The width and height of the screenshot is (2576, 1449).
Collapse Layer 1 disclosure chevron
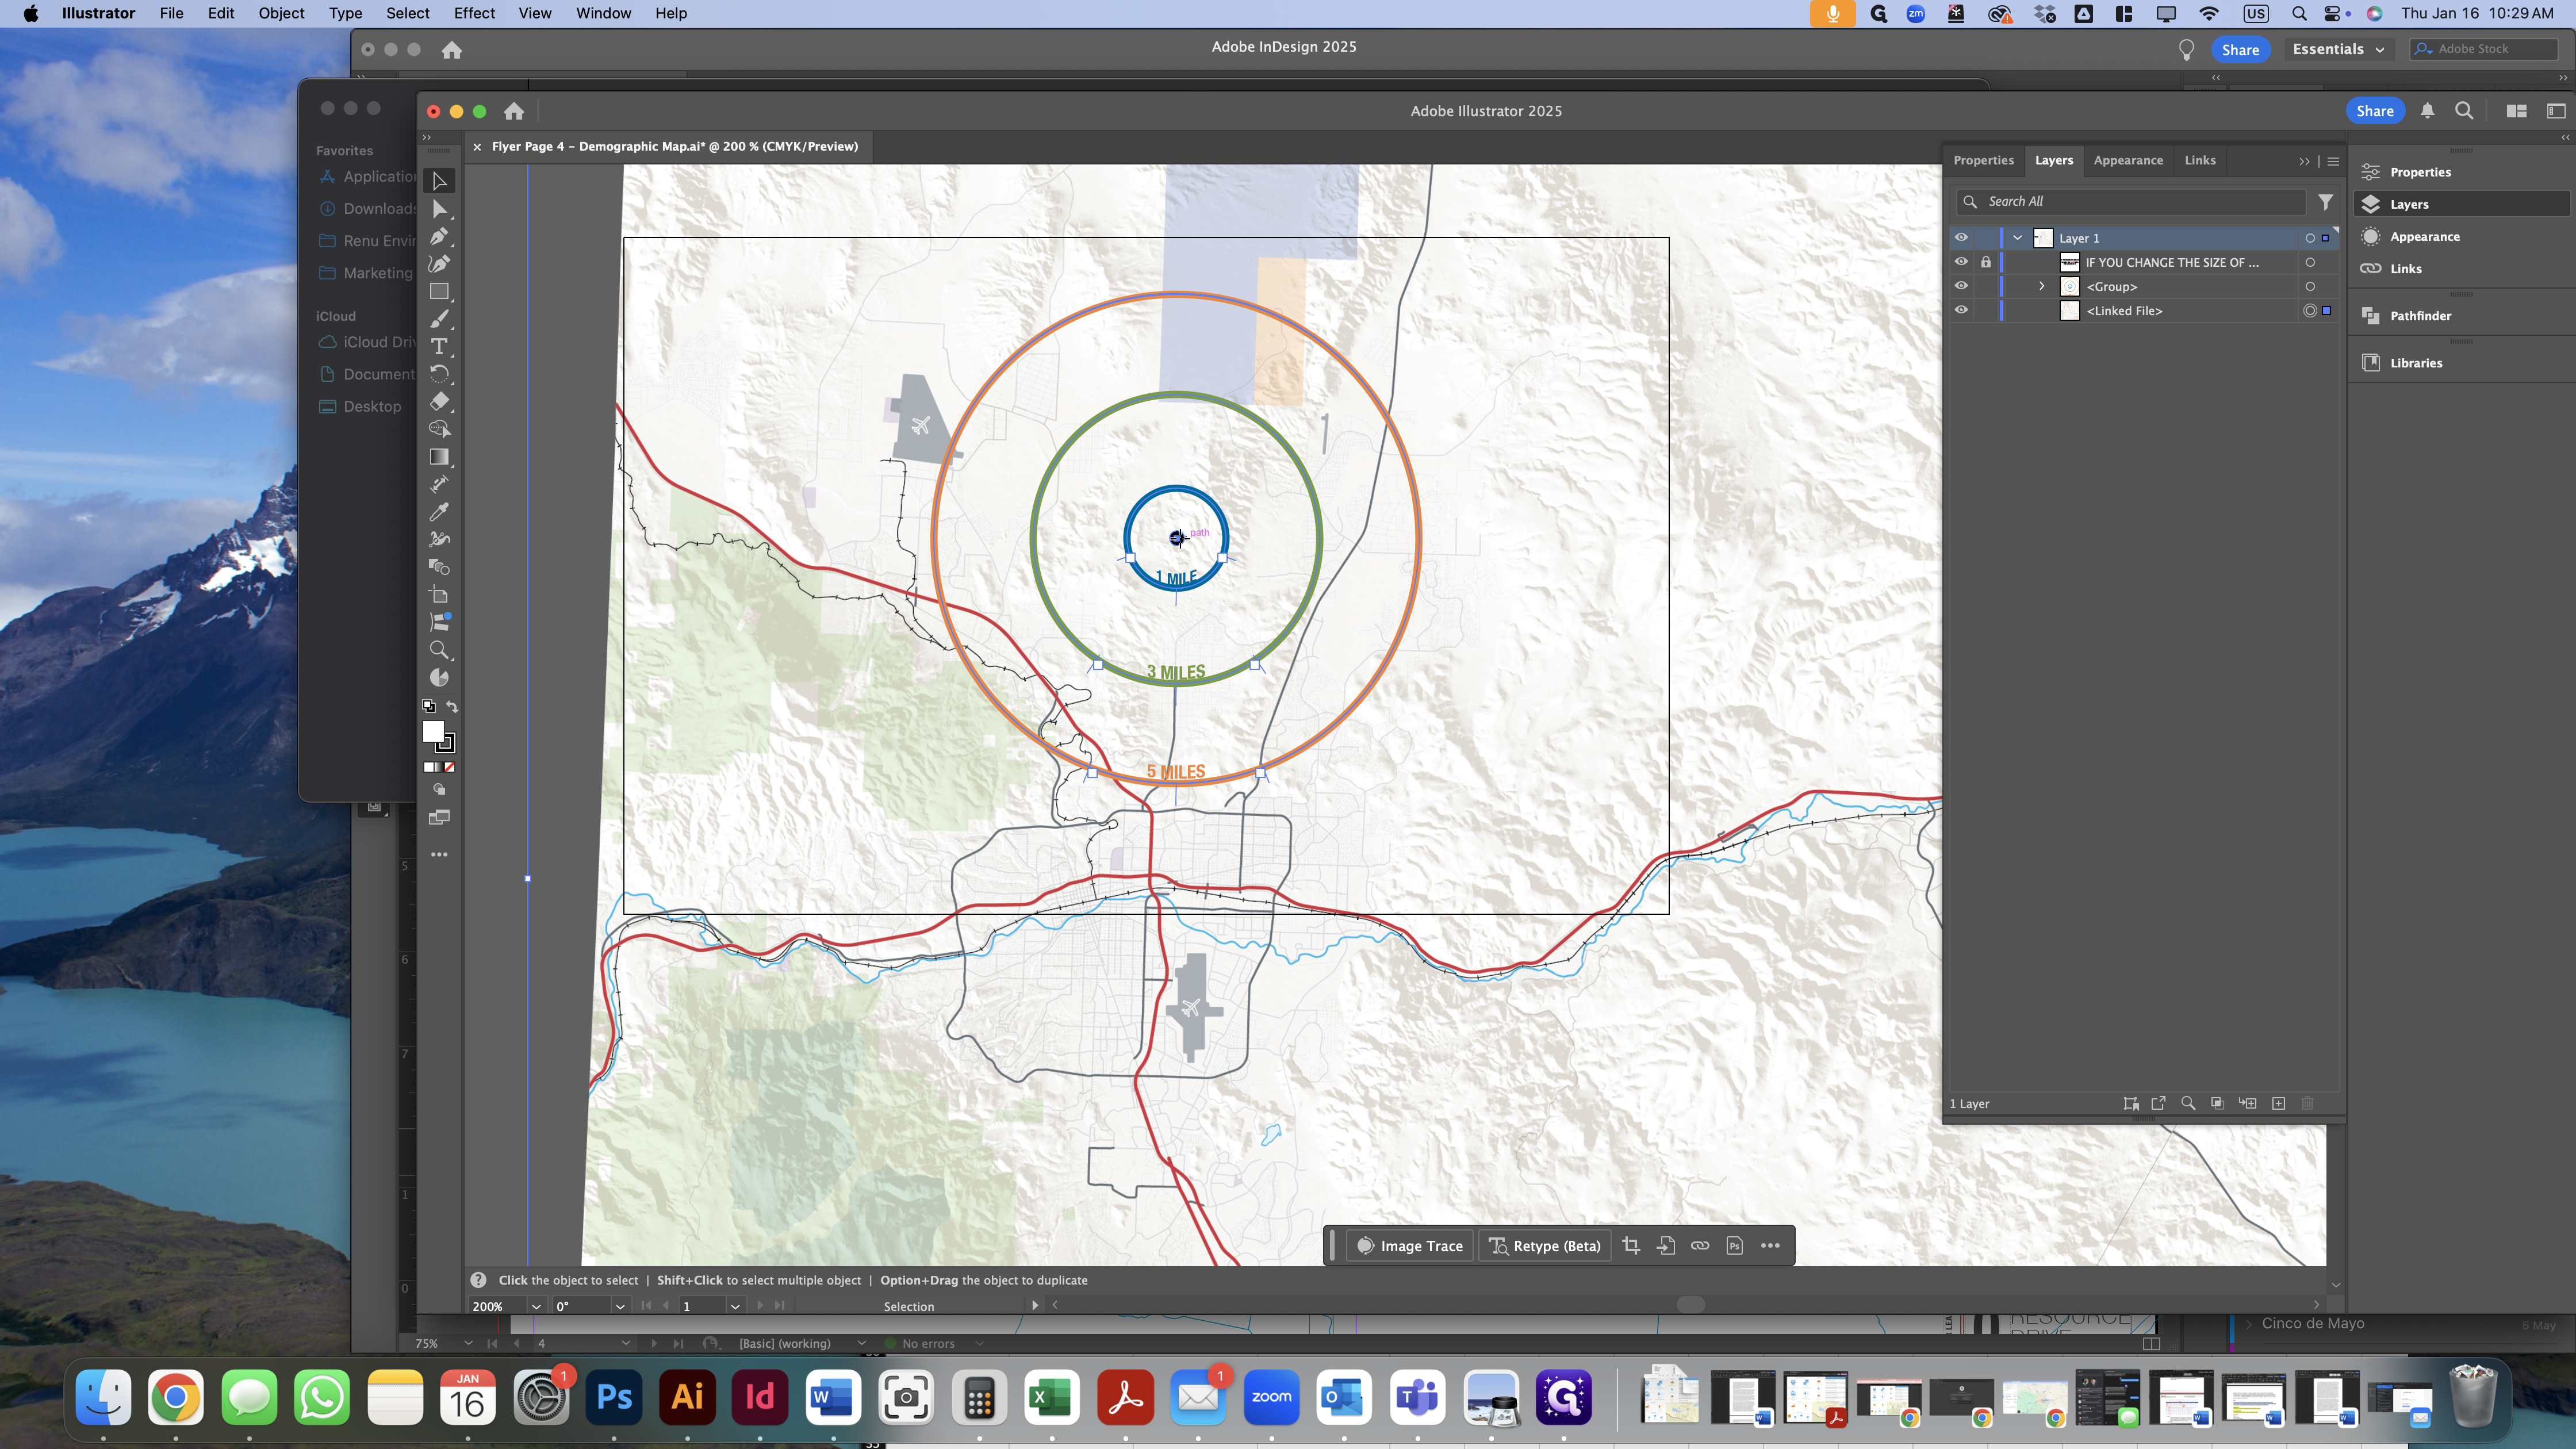2018,238
